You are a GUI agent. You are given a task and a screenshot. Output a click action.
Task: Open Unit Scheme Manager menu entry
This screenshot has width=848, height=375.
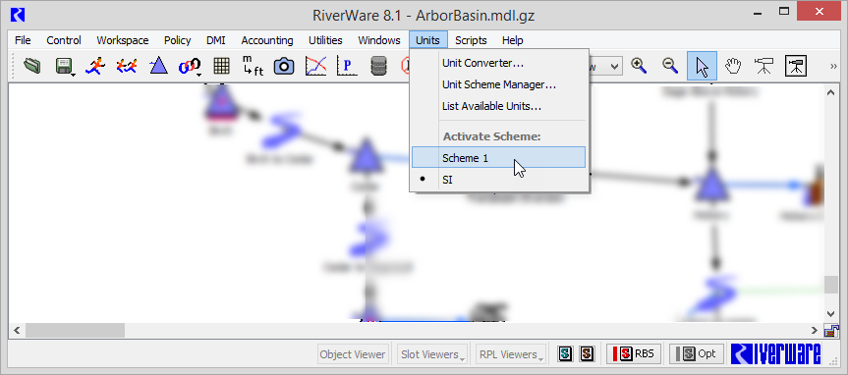pyautogui.click(x=498, y=84)
